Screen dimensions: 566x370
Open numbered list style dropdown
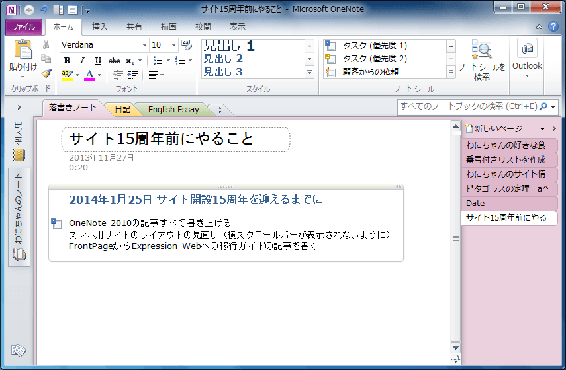pyautogui.click(x=190, y=61)
